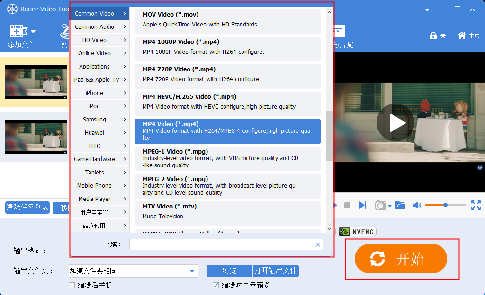The image size is (485, 295).
Task: Clear the format search box
Action: [318, 245]
